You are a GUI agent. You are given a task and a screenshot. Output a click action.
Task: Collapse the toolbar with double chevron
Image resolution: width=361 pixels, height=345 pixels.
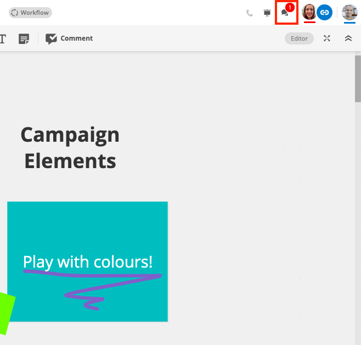348,38
